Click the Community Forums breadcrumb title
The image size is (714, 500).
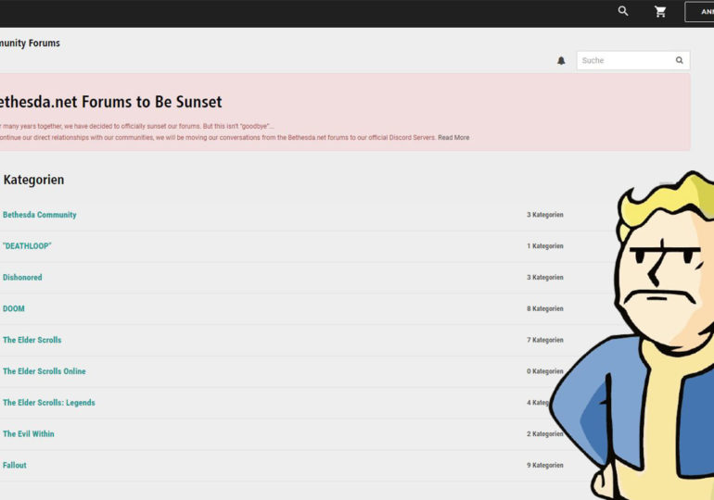tap(30, 44)
